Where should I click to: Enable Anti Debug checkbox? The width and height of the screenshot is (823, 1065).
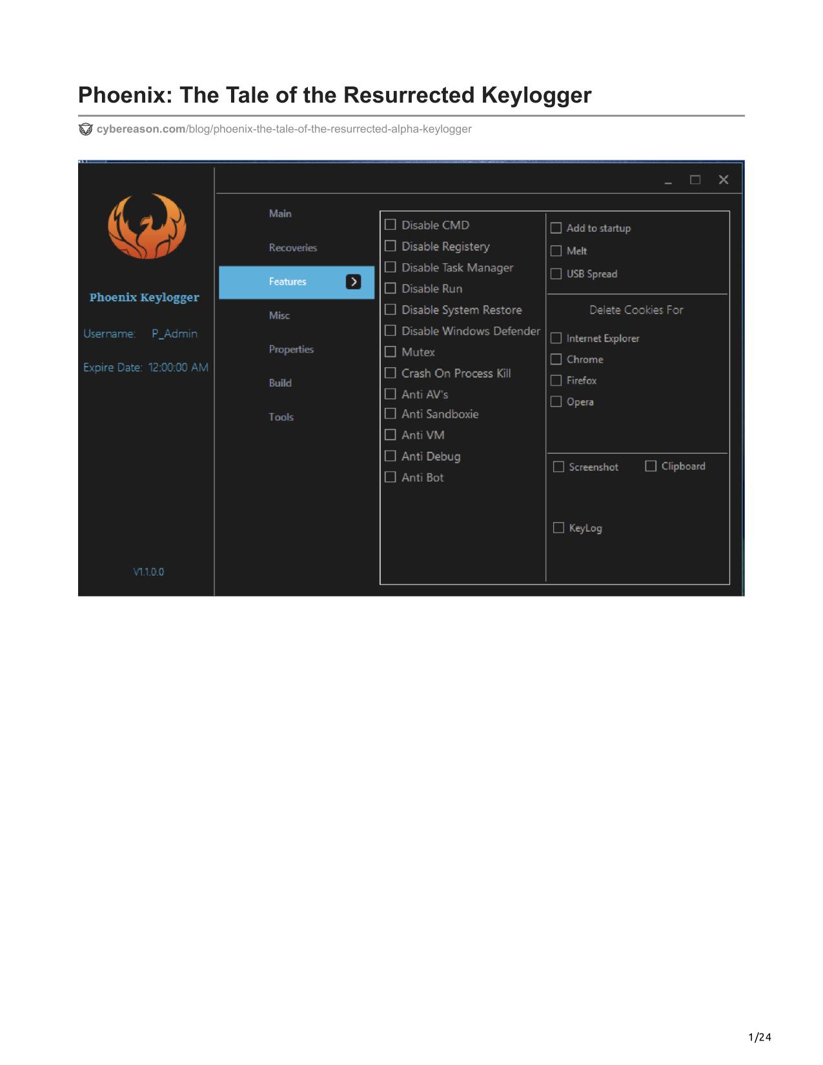(x=391, y=456)
